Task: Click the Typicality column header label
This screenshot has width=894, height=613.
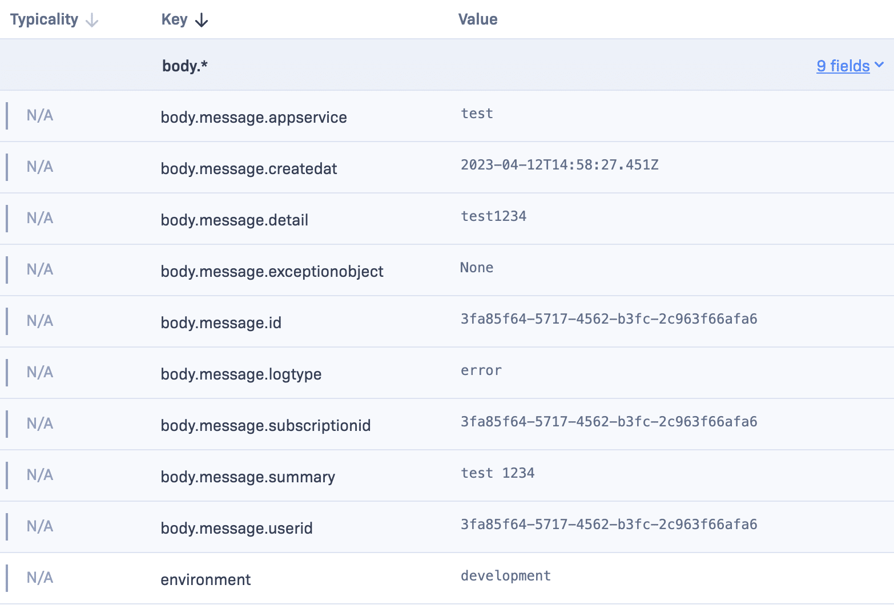Action: (44, 19)
